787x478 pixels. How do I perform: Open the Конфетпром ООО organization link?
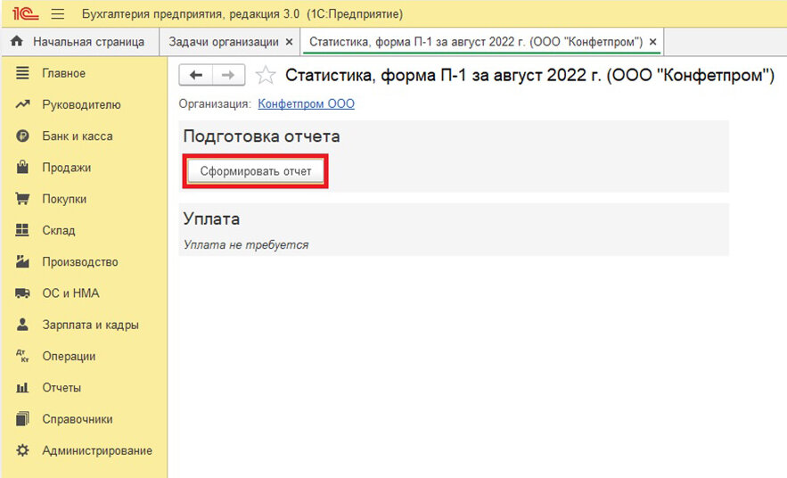[x=307, y=104]
